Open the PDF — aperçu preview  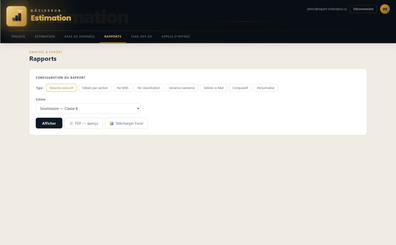point(83,123)
